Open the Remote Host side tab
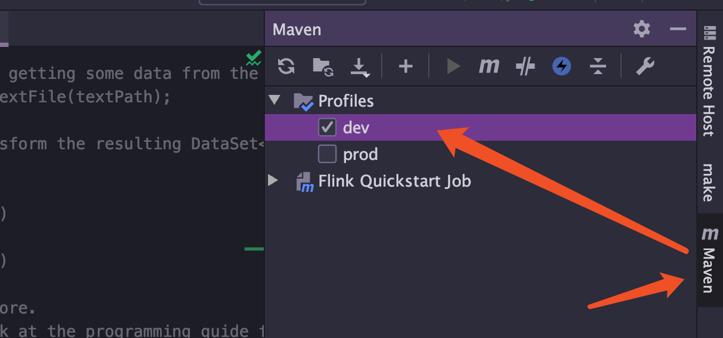 point(709,80)
